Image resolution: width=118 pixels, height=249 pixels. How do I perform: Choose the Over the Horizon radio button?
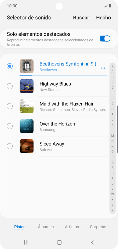[x=10, y=126]
